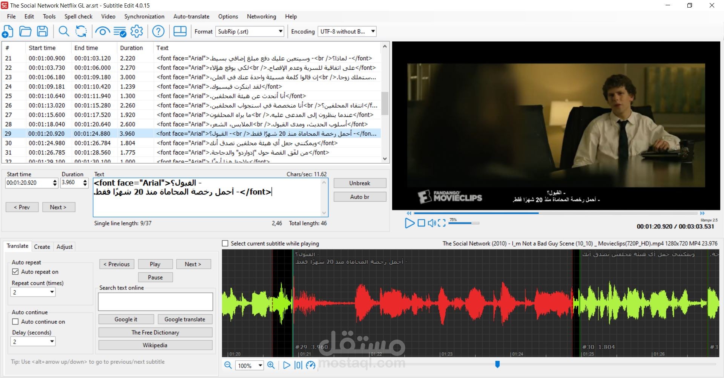This screenshot has height=378, width=724.
Task: Open The Free Dictionary lookup
Action: coord(155,332)
